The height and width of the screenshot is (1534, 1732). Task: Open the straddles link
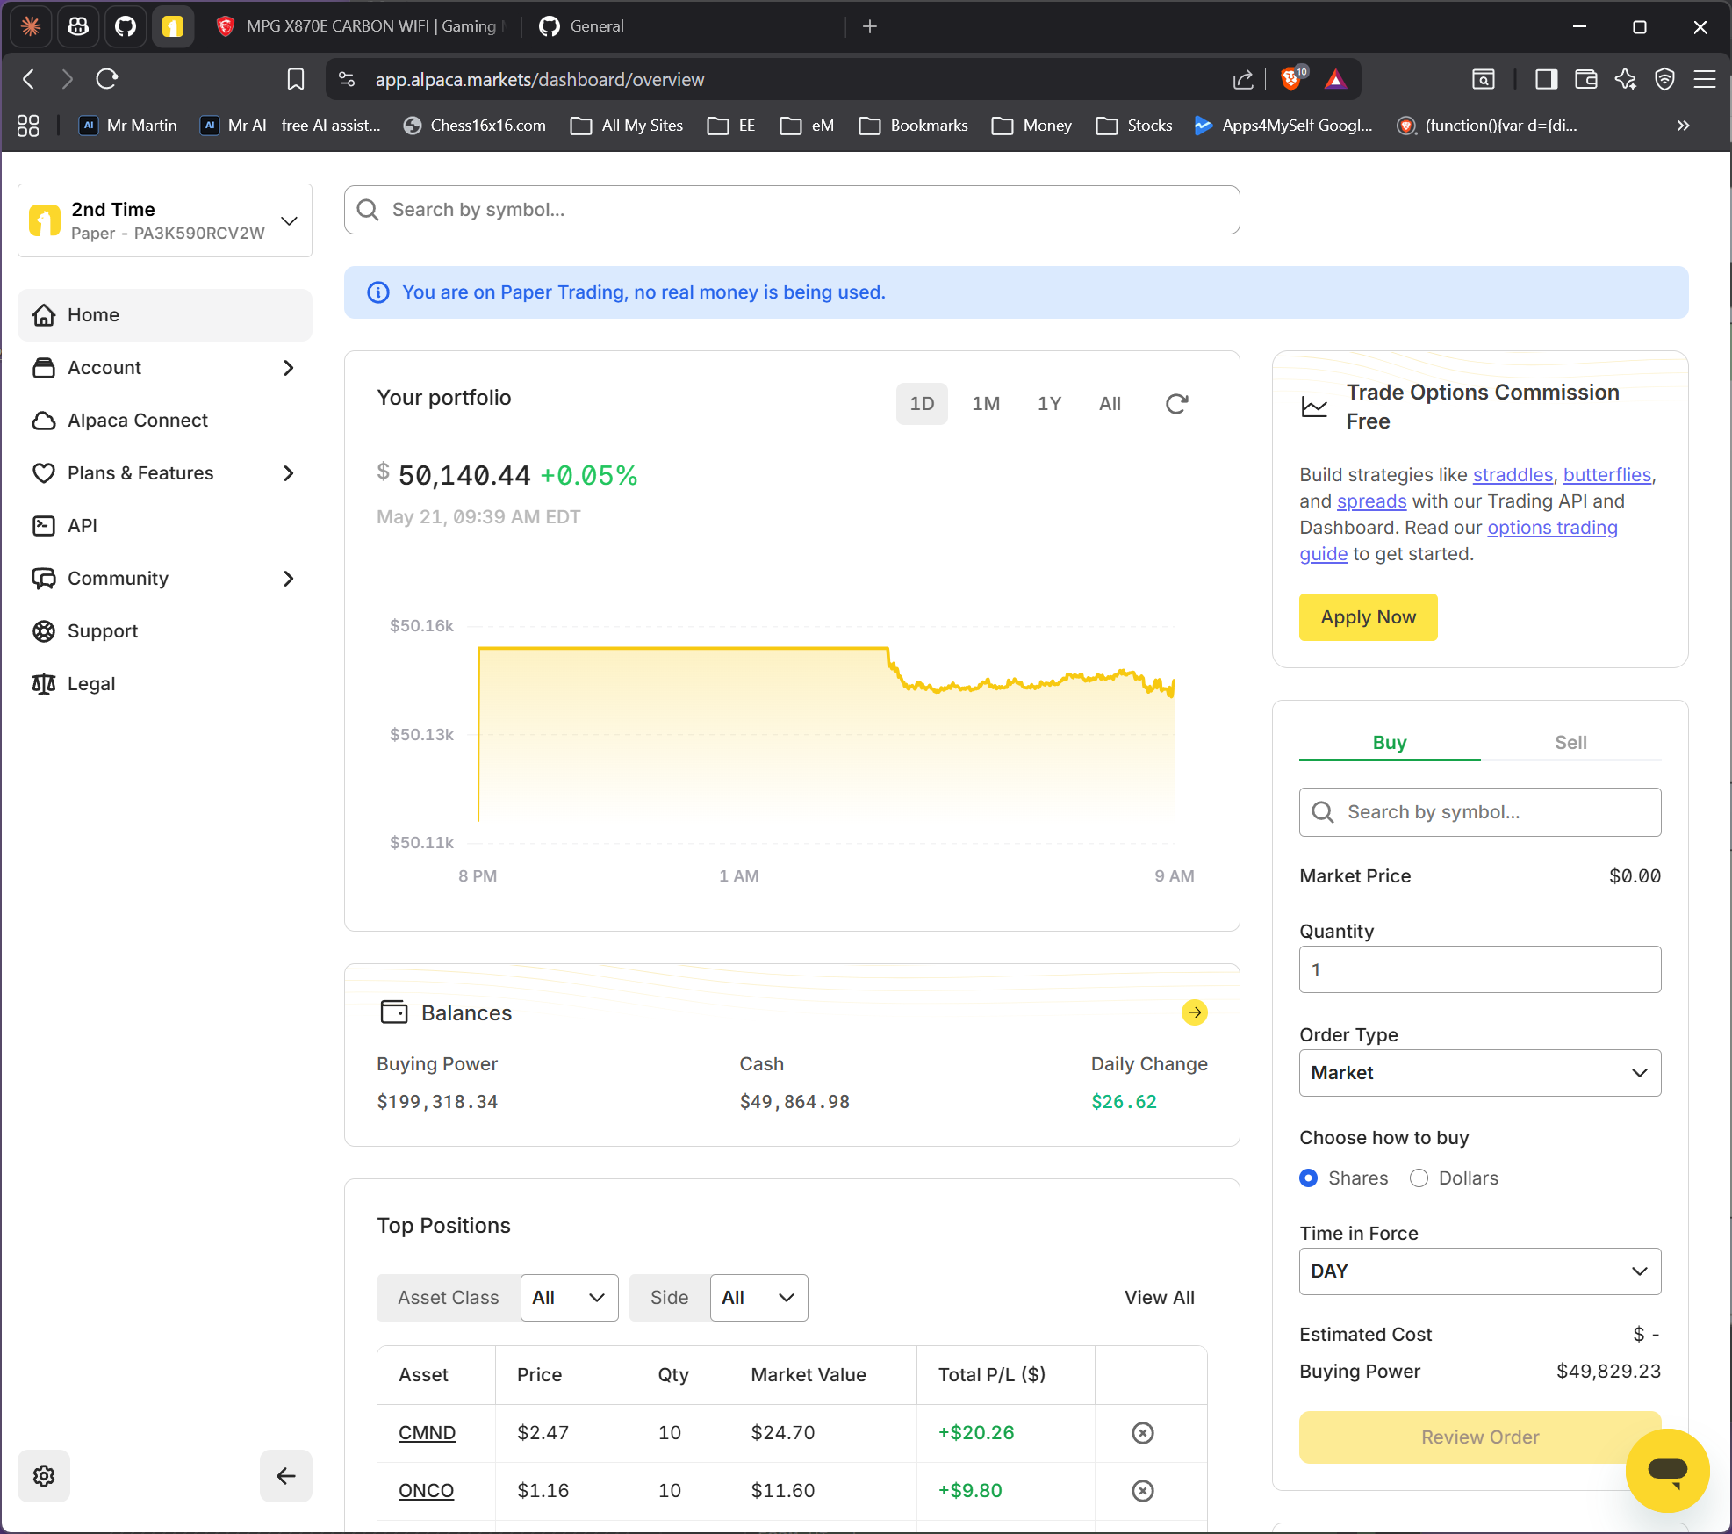pyautogui.click(x=1513, y=475)
